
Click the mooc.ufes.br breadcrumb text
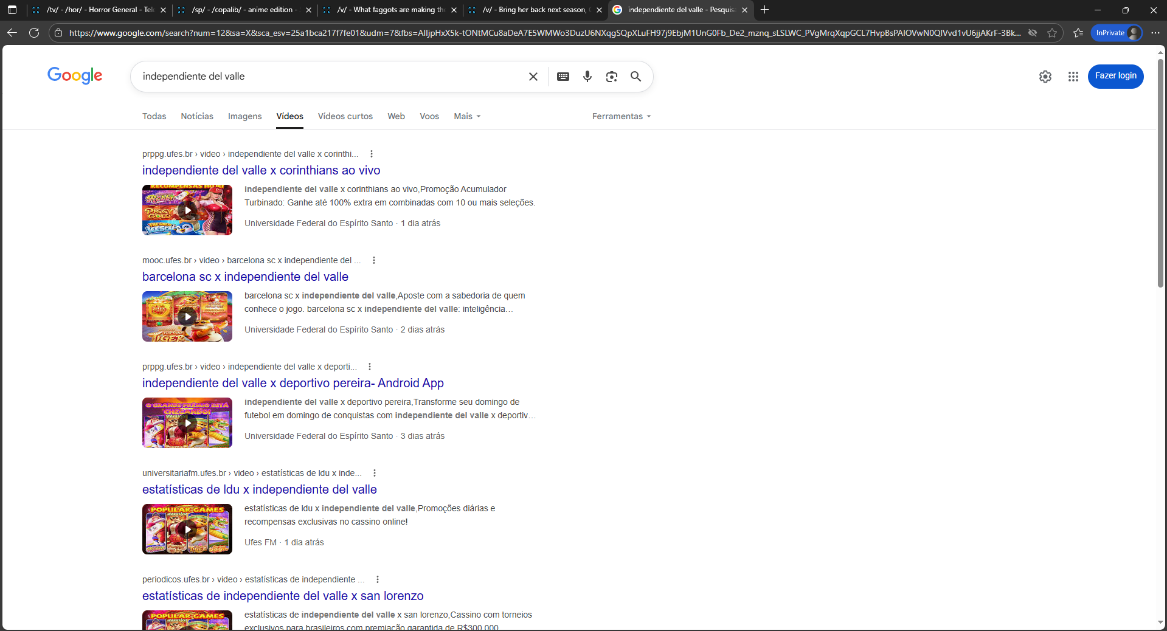tap(251, 260)
